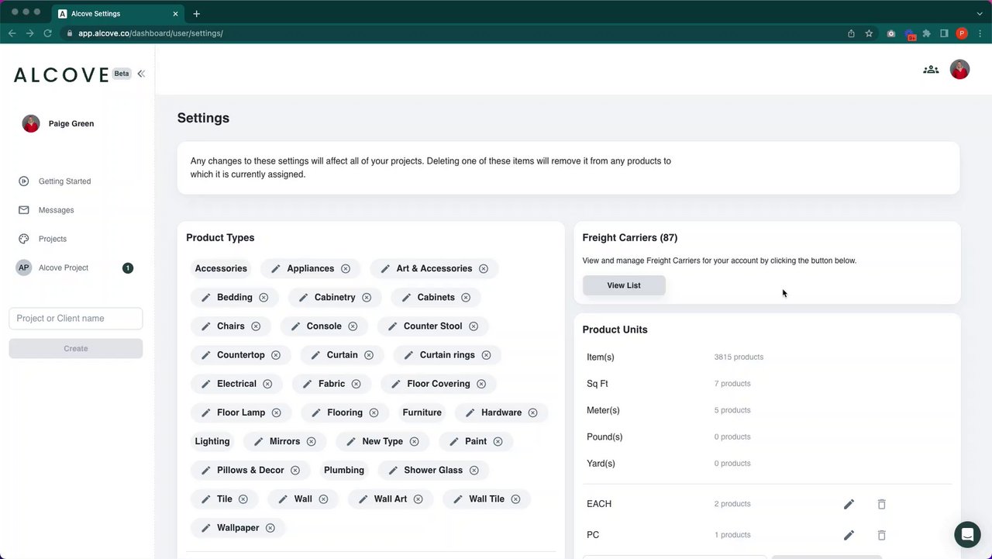Remove the Cabinetry product type
Viewport: 992px width, 559px height.
pos(367,298)
